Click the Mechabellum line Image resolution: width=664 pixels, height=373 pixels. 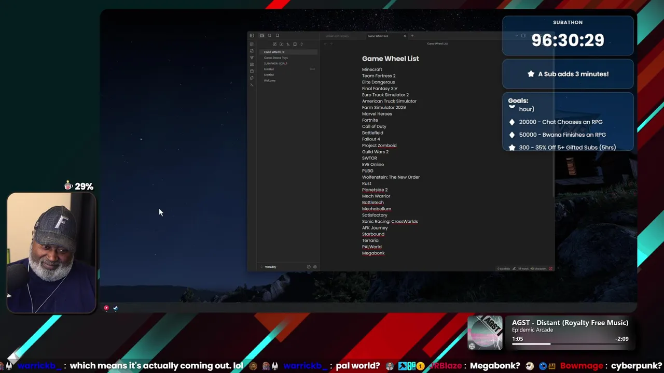coord(377,209)
